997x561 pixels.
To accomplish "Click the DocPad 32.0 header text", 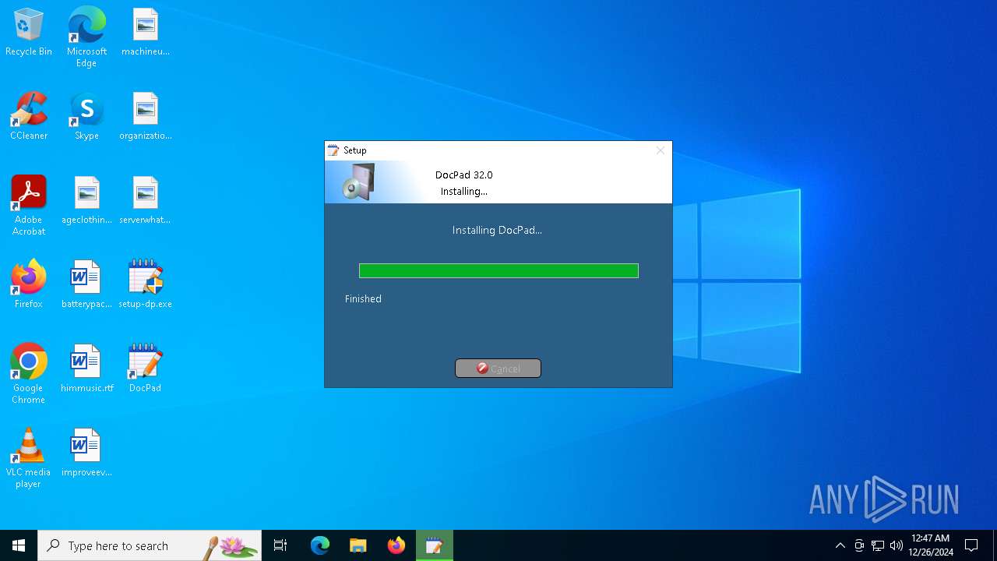I will click(464, 175).
